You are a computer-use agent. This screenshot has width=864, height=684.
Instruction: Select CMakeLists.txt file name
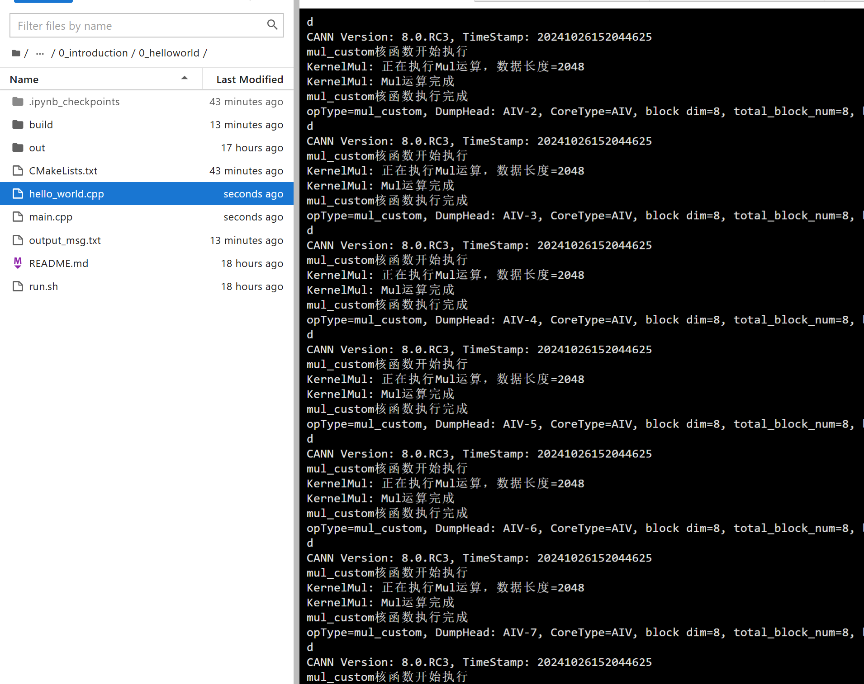point(63,171)
